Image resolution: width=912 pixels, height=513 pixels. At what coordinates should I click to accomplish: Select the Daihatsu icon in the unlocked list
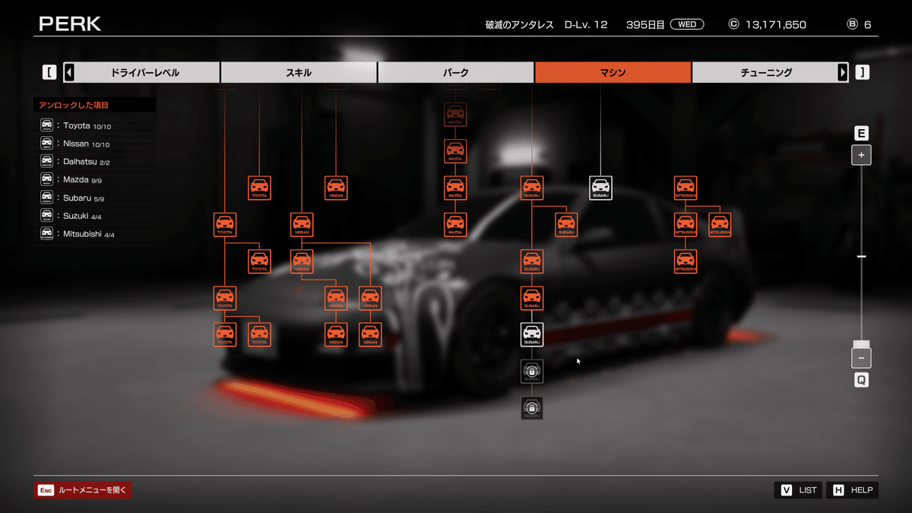click(47, 161)
